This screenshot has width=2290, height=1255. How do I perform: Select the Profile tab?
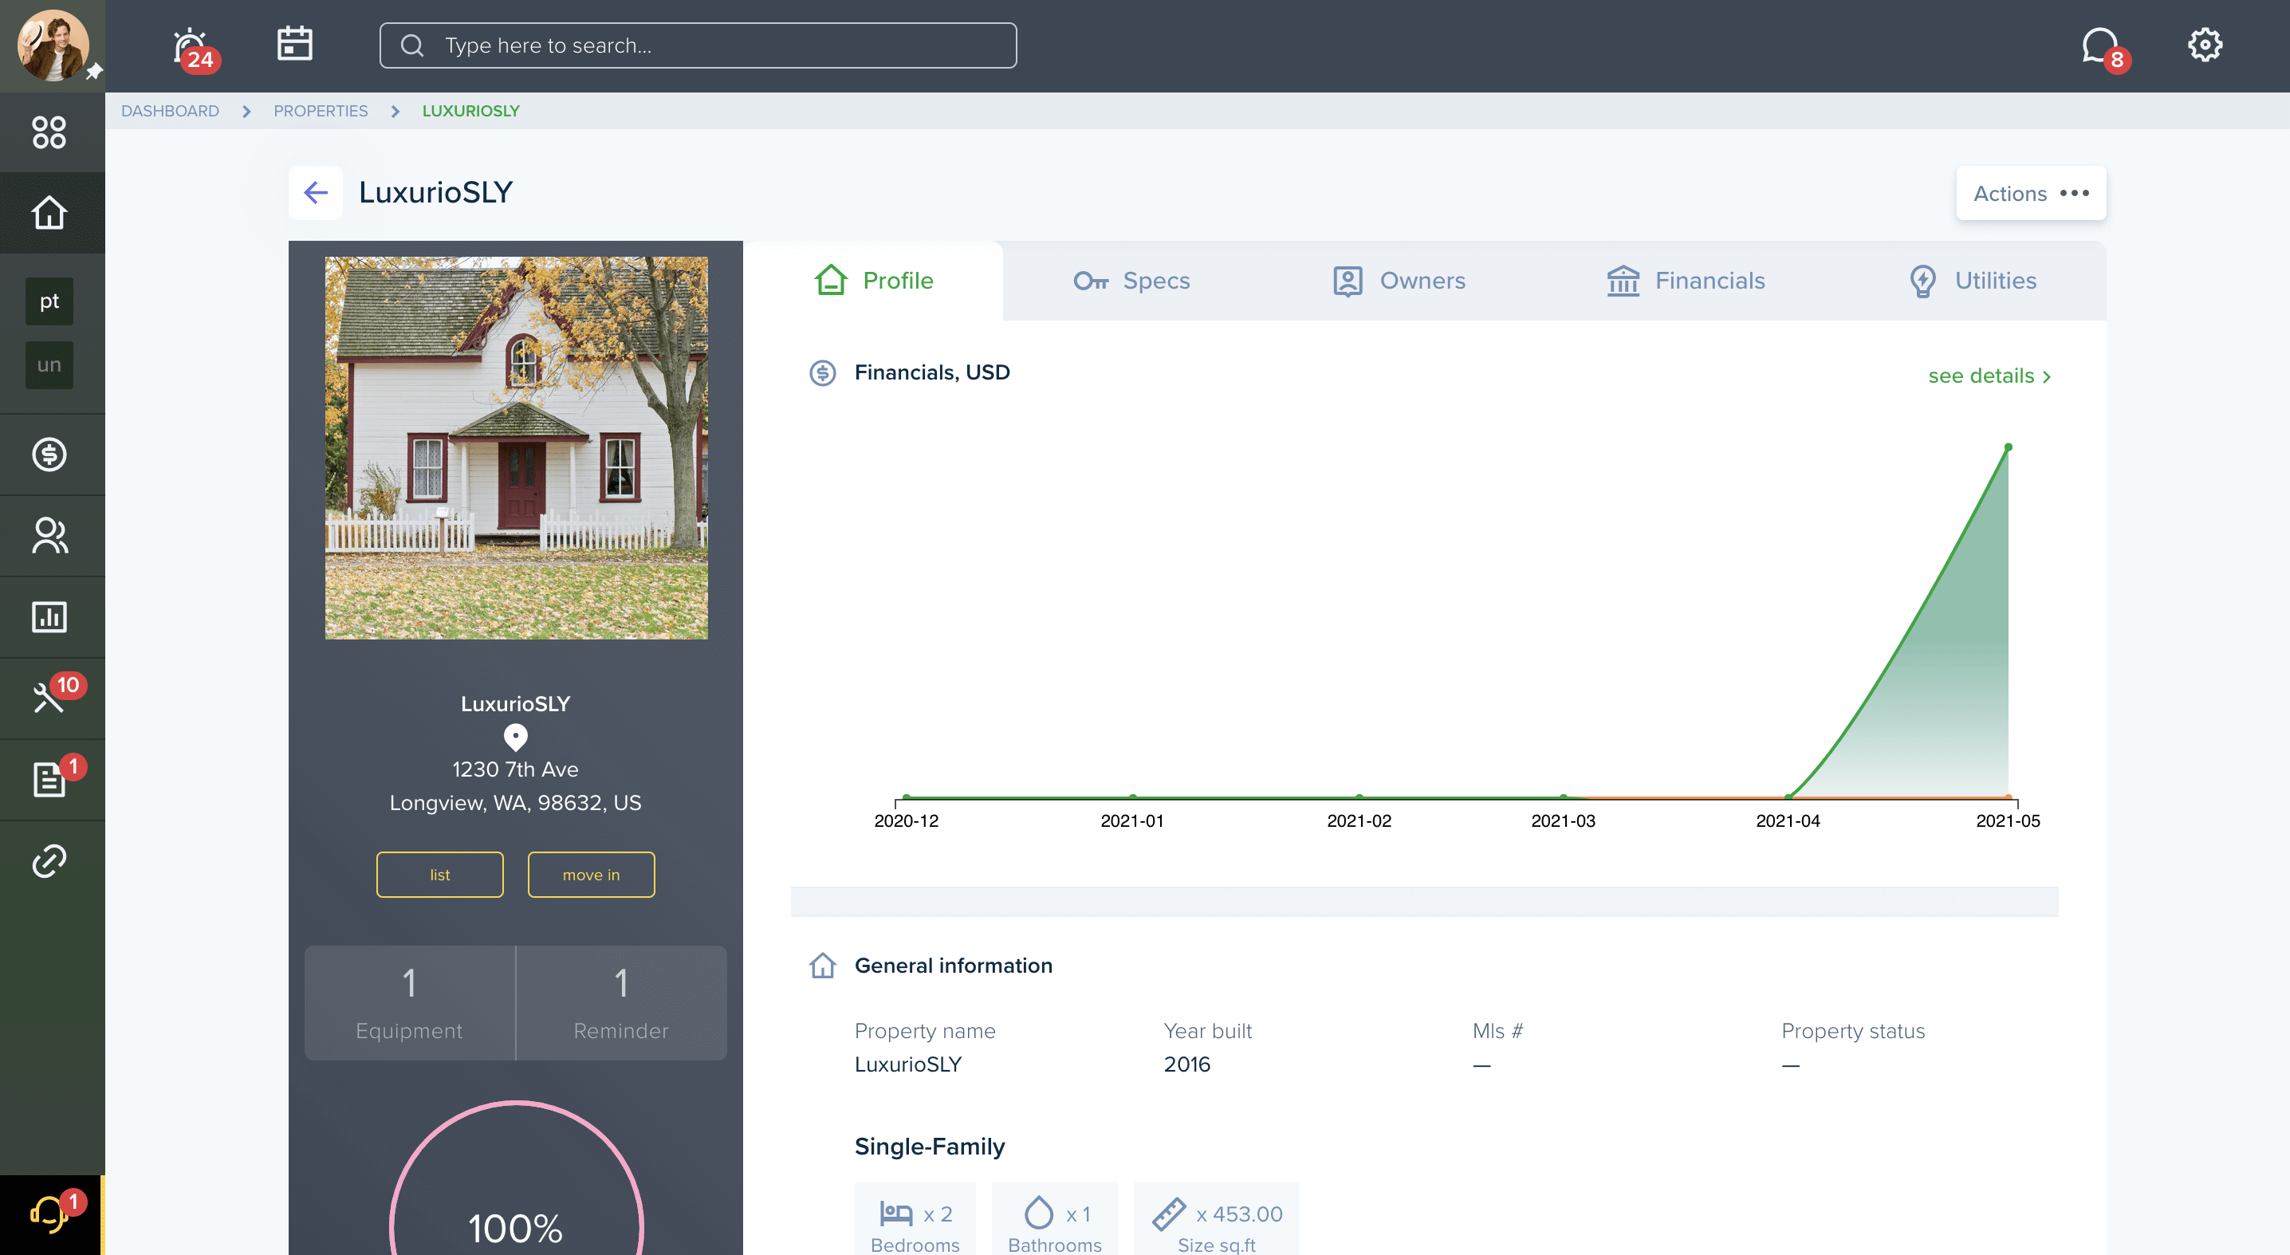point(873,281)
